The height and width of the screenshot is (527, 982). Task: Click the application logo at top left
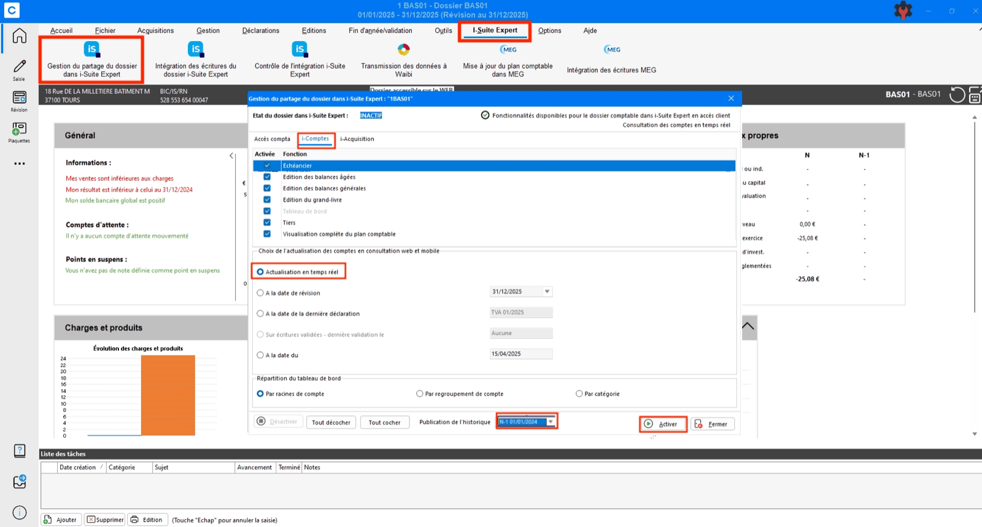click(x=12, y=10)
